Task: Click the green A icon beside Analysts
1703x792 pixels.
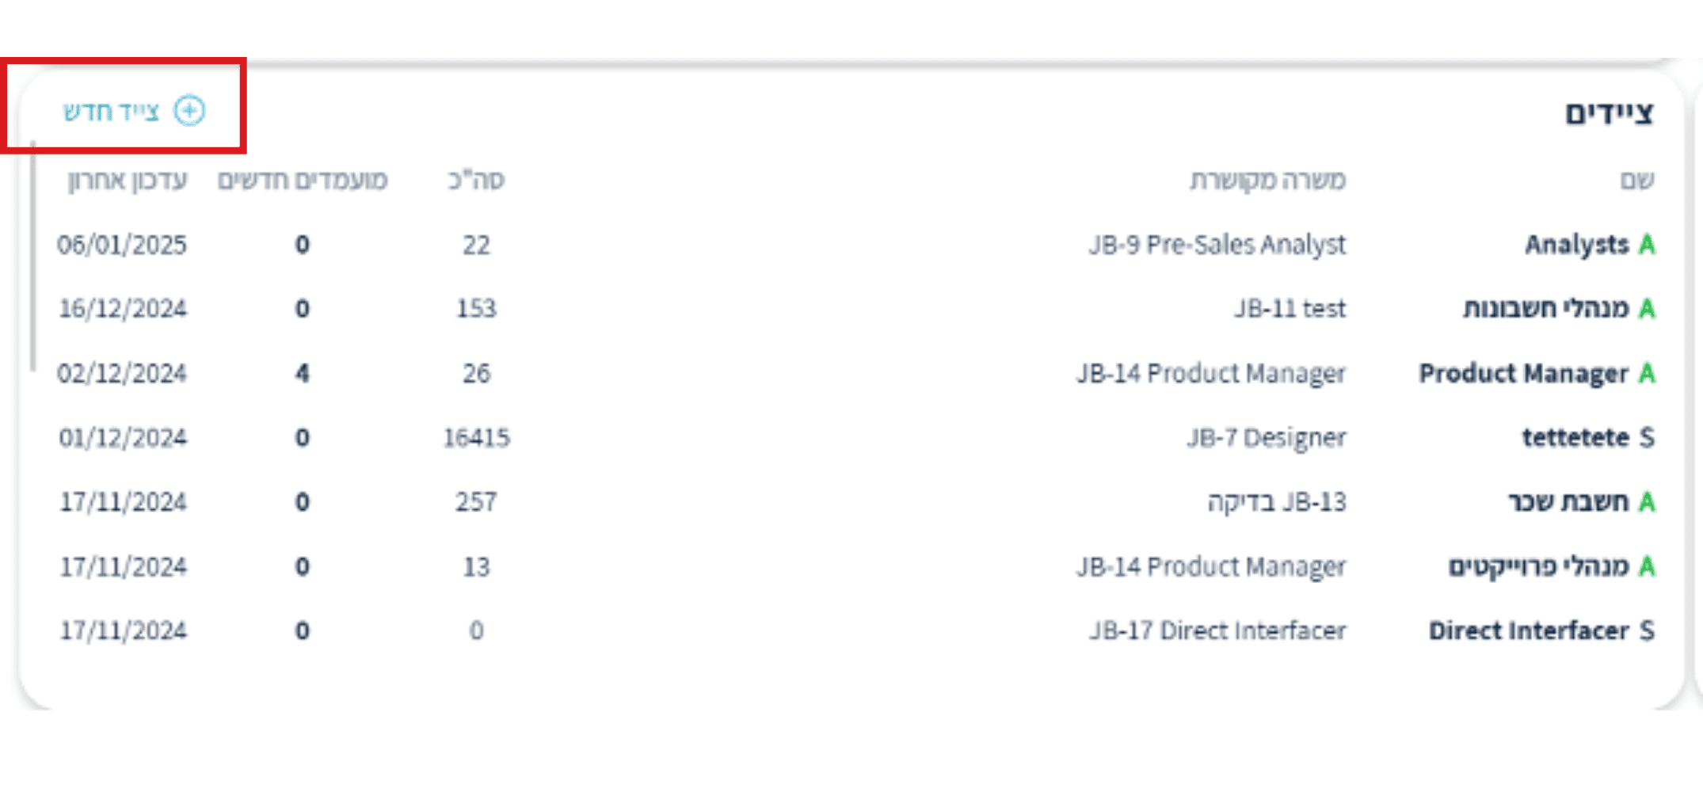Action: [x=1647, y=245]
